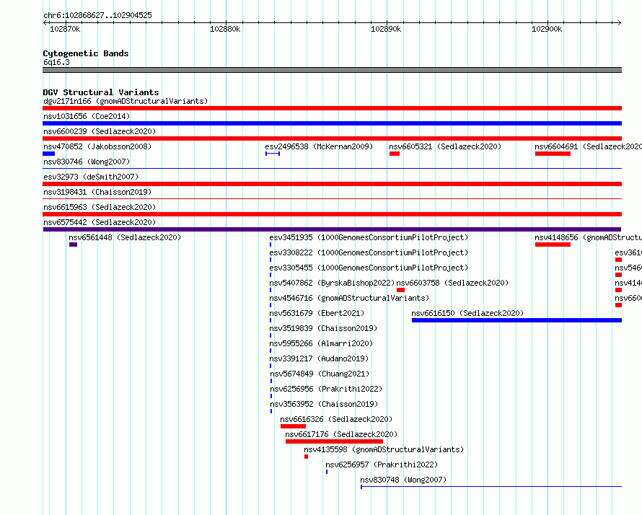Click the nsv4546716 gnomAD label
The height and width of the screenshot is (515, 642).
(x=349, y=298)
